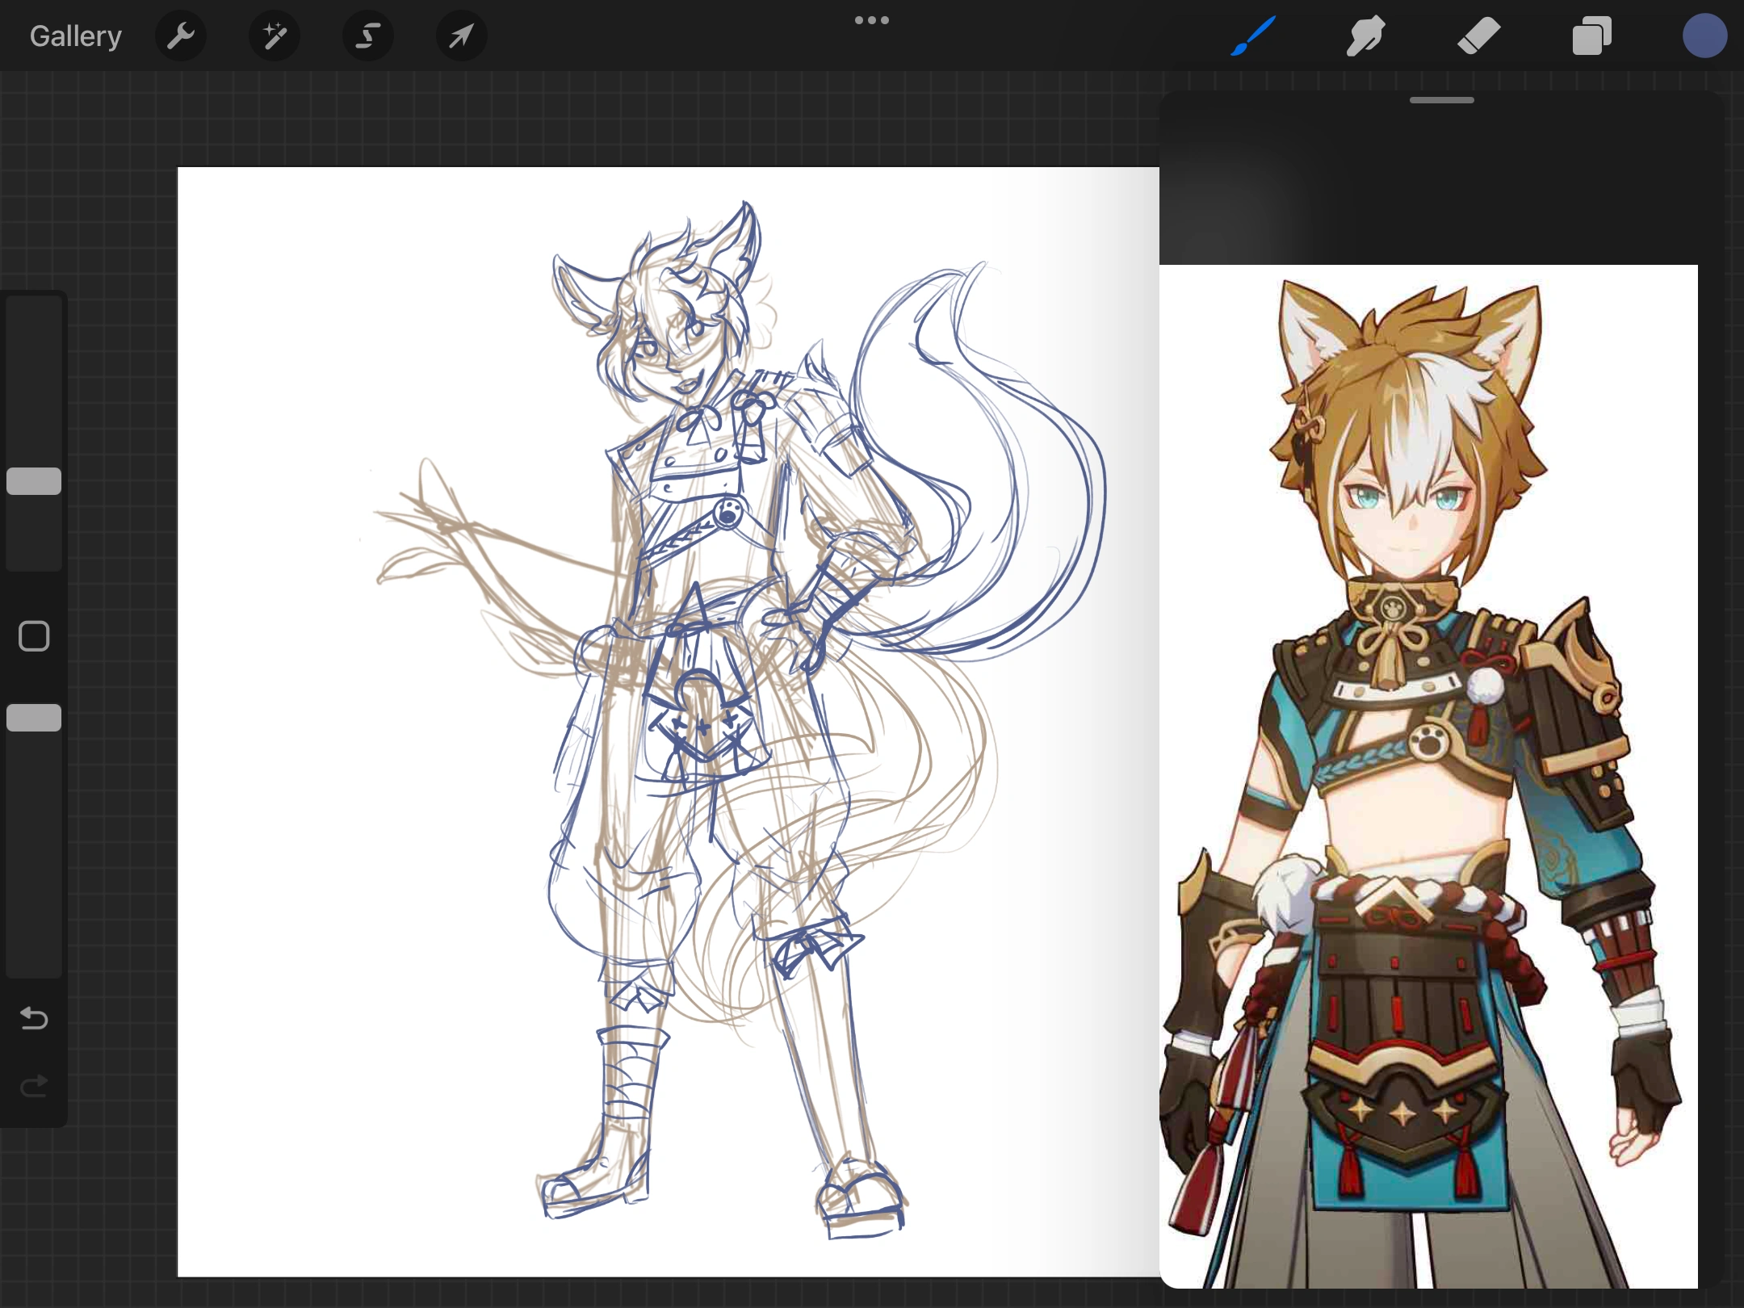The width and height of the screenshot is (1744, 1308).
Task: Select the Smudge finger tool
Action: coord(1365,36)
